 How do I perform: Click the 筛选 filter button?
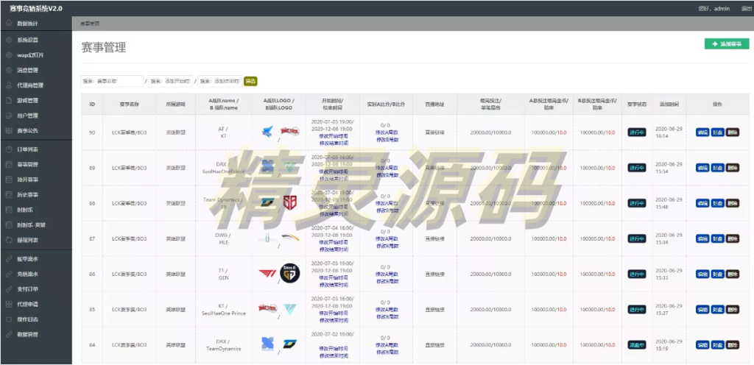(x=250, y=81)
